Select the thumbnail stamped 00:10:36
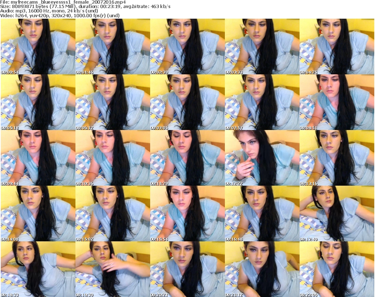The width and height of the screenshot is (375, 297). (x=113, y=158)
